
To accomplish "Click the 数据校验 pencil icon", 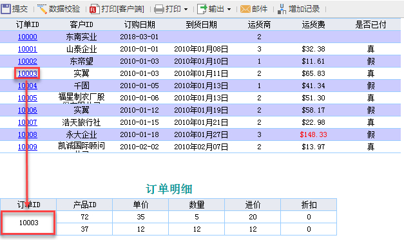I will point(42,9).
